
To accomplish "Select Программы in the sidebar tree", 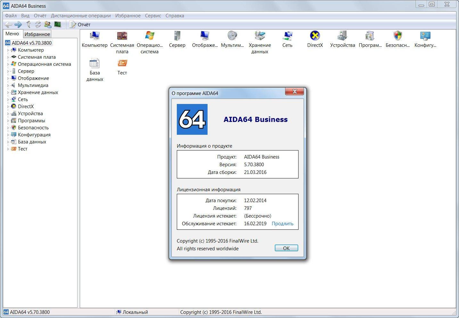I will (31, 121).
